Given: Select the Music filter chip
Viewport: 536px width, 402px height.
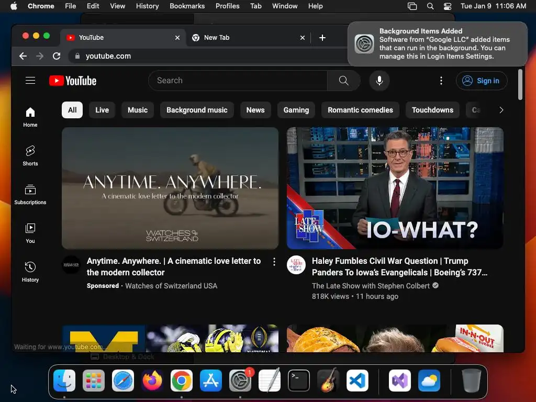Looking at the screenshot, I should click(x=138, y=110).
